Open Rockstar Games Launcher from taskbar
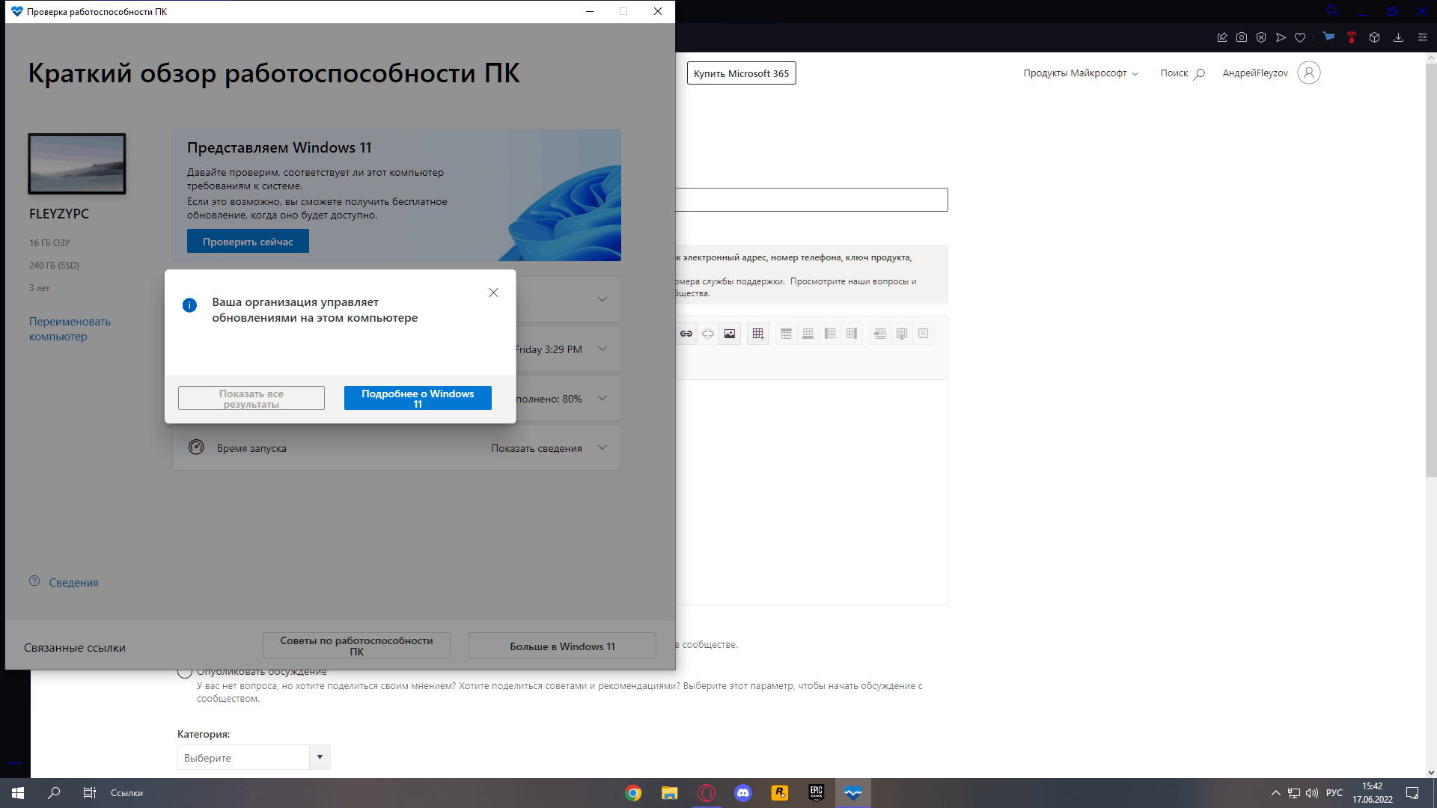The height and width of the screenshot is (808, 1437). coord(779,793)
